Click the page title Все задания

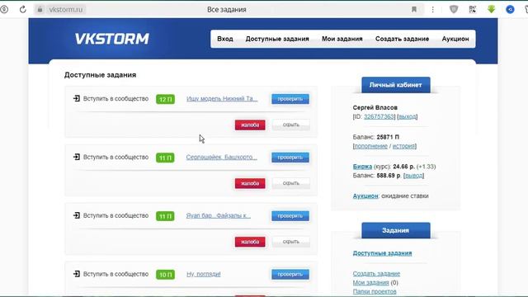pyautogui.click(x=227, y=9)
